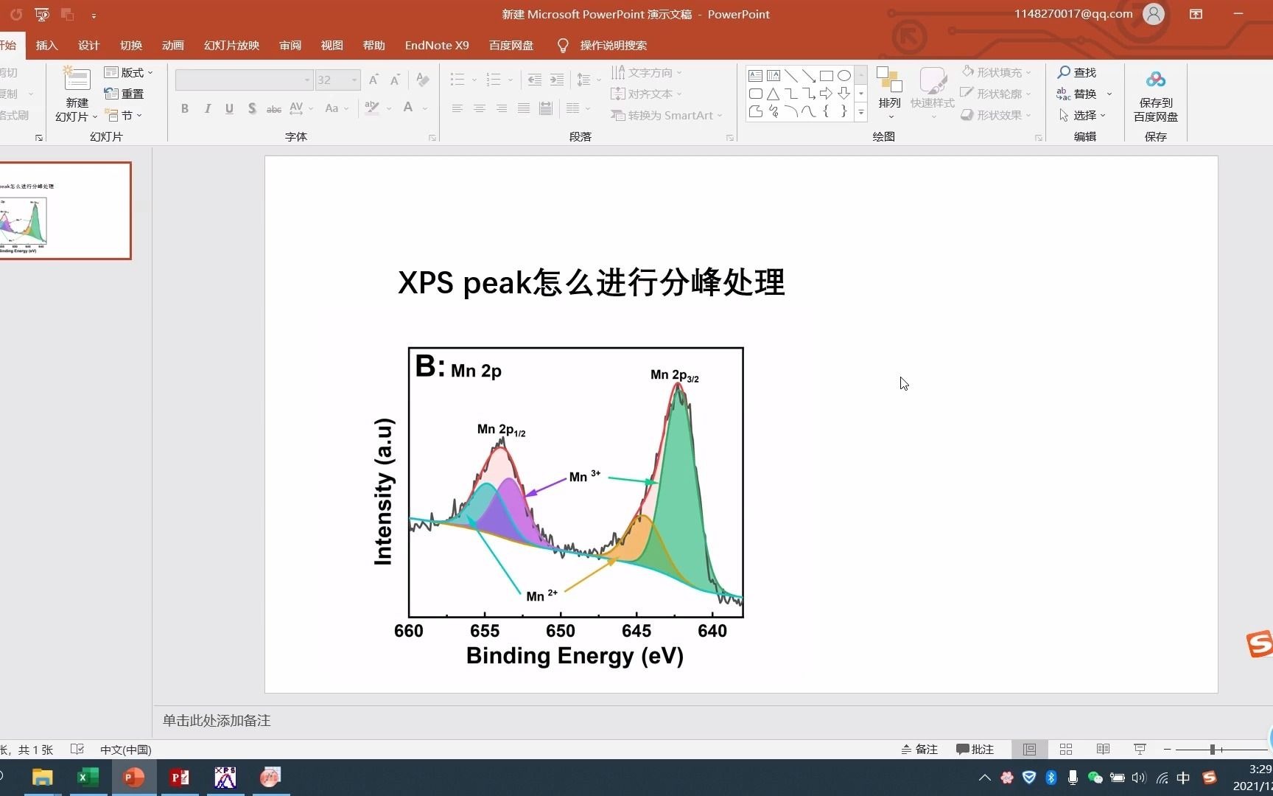Open the font size dropdown

[354, 80]
